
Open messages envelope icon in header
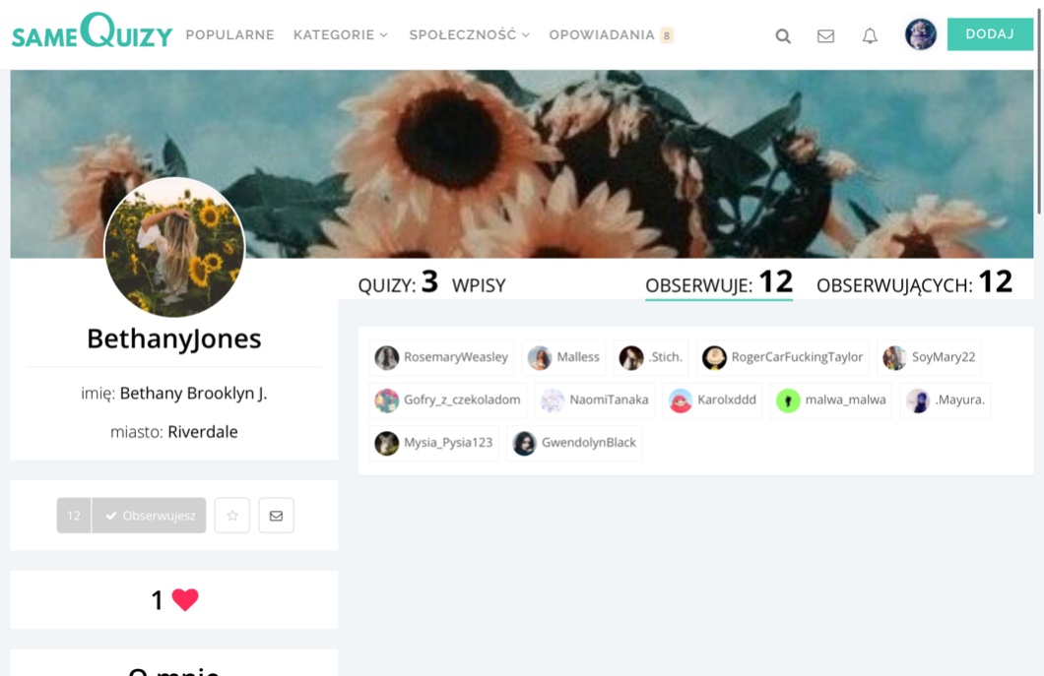825,36
